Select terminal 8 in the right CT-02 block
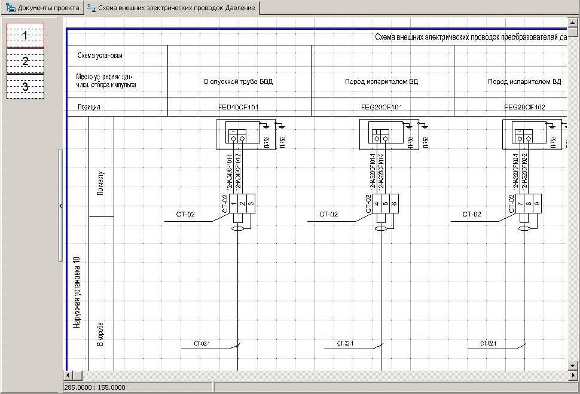The image size is (580, 394). pyautogui.click(x=529, y=204)
